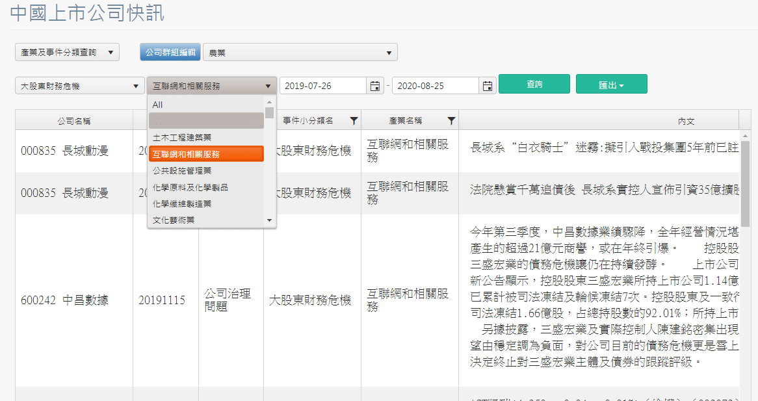
Task: Choose 文化藝術業 from the industry list
Action: 174,220
